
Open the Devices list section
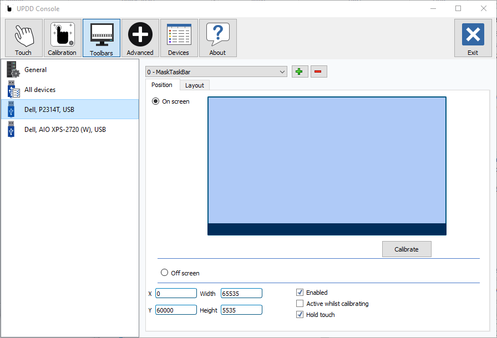[179, 38]
